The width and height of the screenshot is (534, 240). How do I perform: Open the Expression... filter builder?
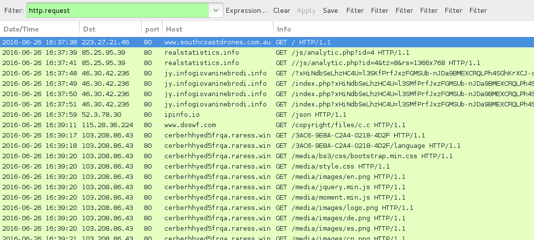246,10
